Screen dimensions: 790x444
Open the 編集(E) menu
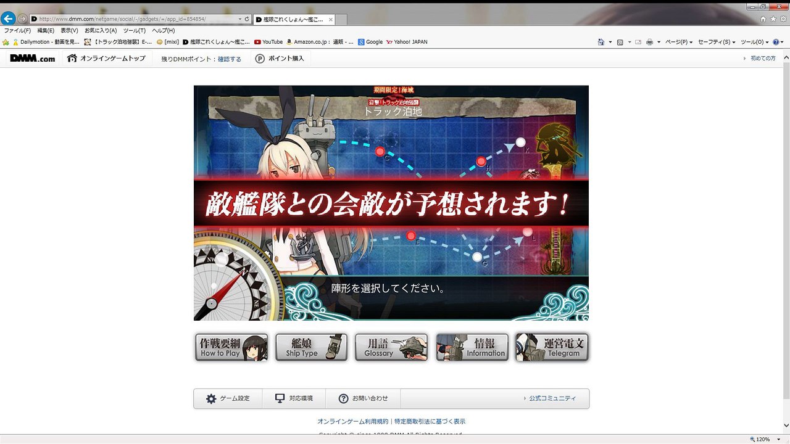(x=46, y=30)
